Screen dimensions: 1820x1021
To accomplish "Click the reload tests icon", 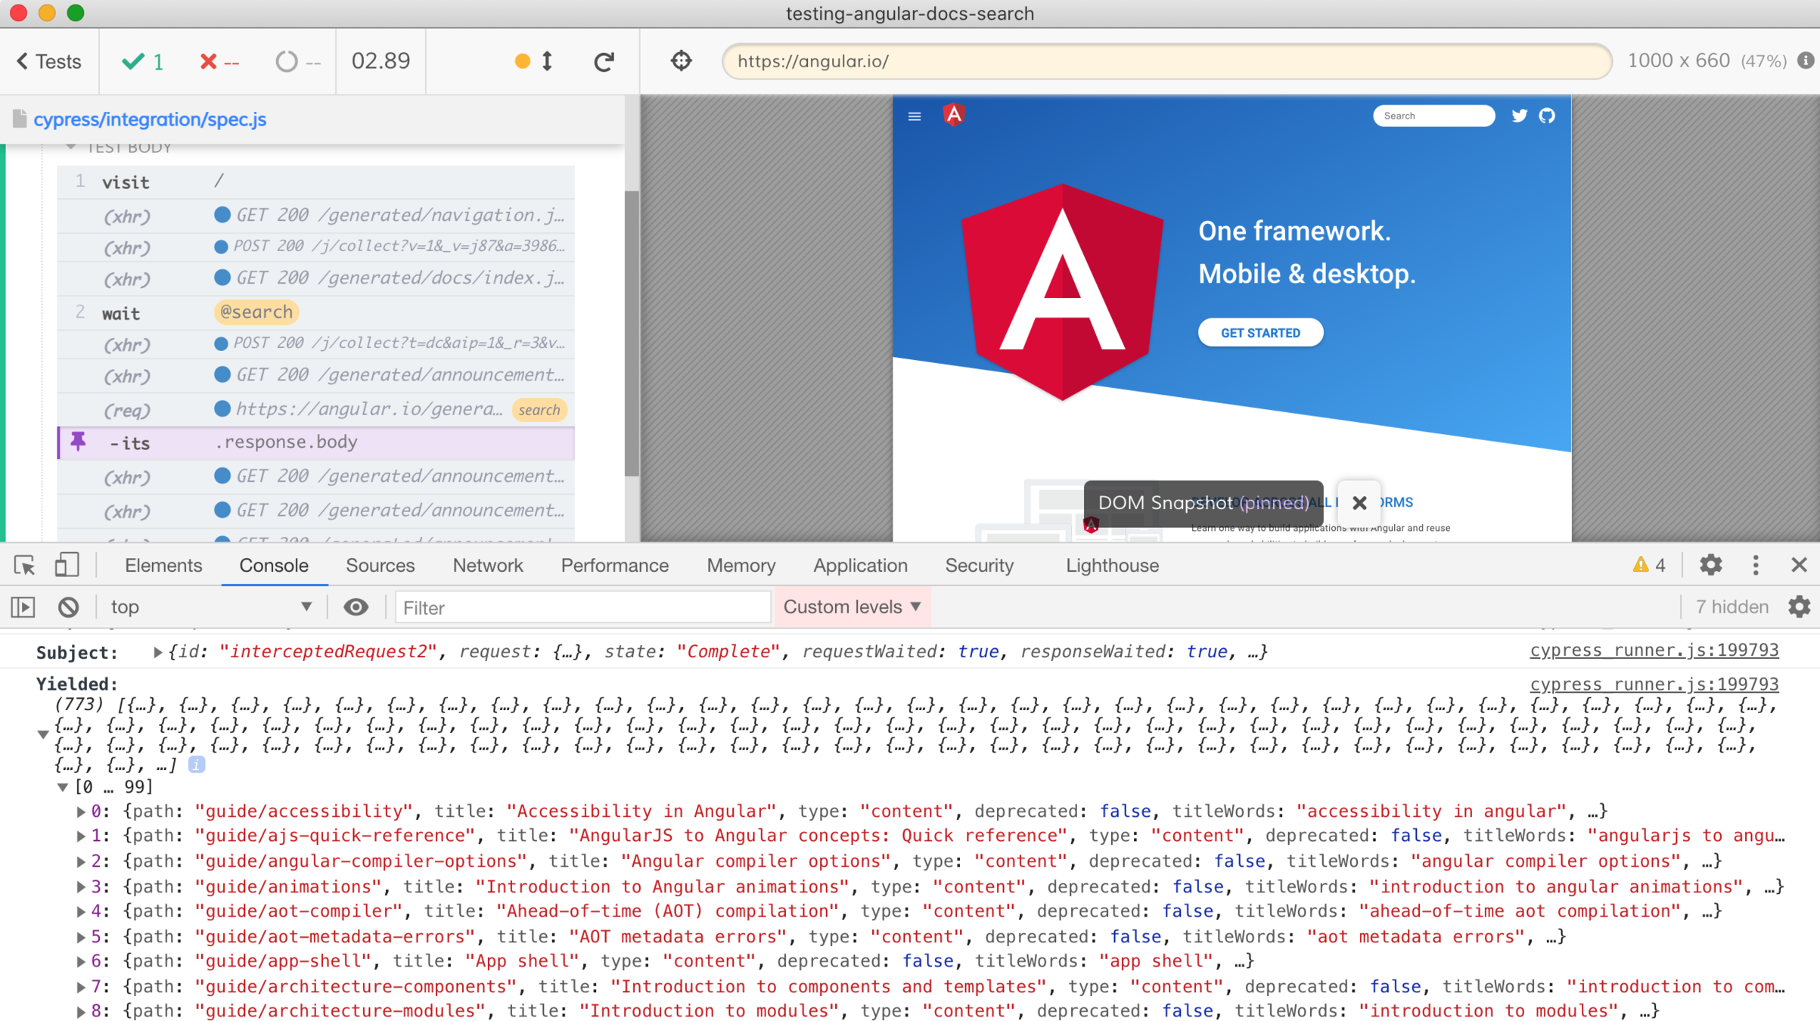I will click(604, 61).
